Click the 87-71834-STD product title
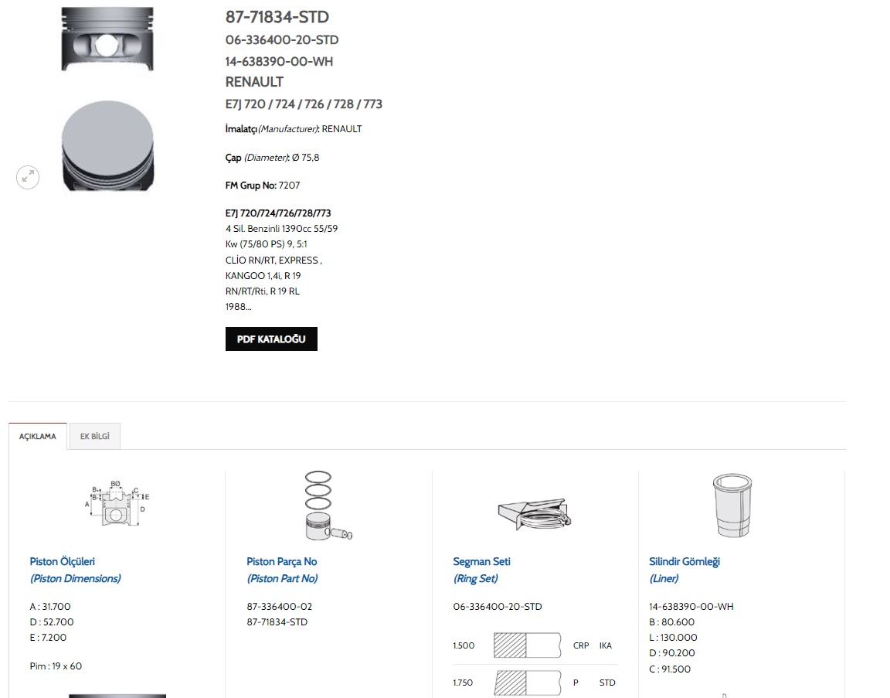Image resolution: width=890 pixels, height=698 pixels. click(277, 17)
